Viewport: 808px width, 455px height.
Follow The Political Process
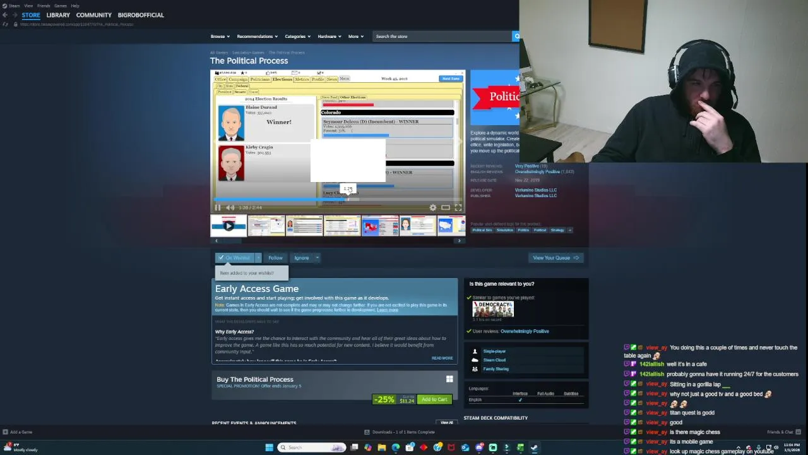pos(275,258)
